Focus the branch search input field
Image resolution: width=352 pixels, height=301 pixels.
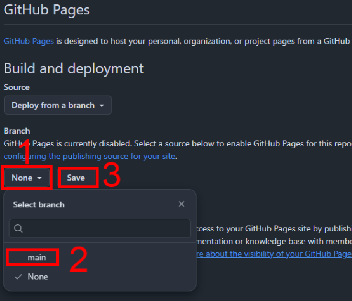pyautogui.click(x=99, y=228)
